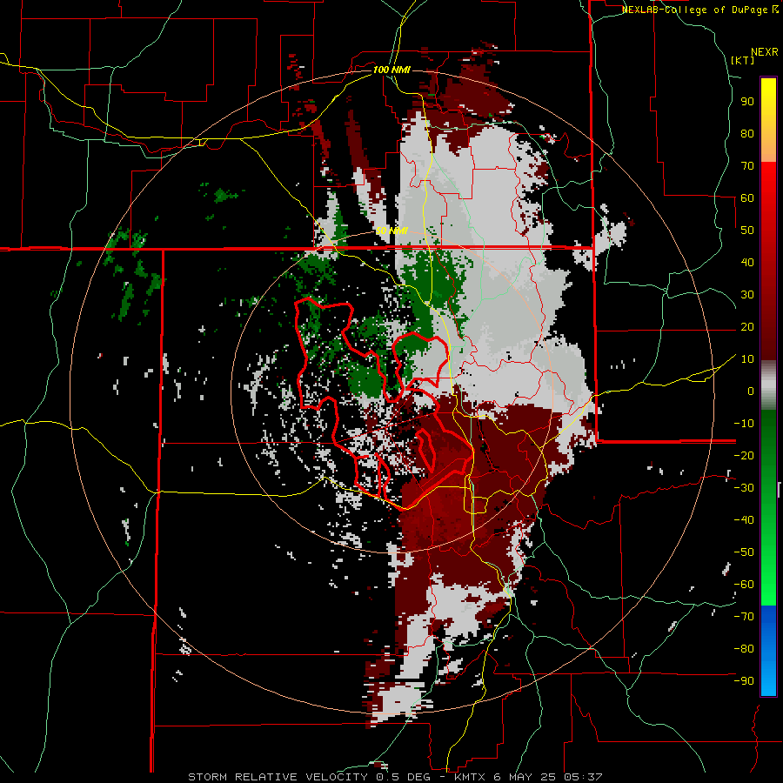
Task: Click the blue bottom segment of color bar
Action: point(768,651)
